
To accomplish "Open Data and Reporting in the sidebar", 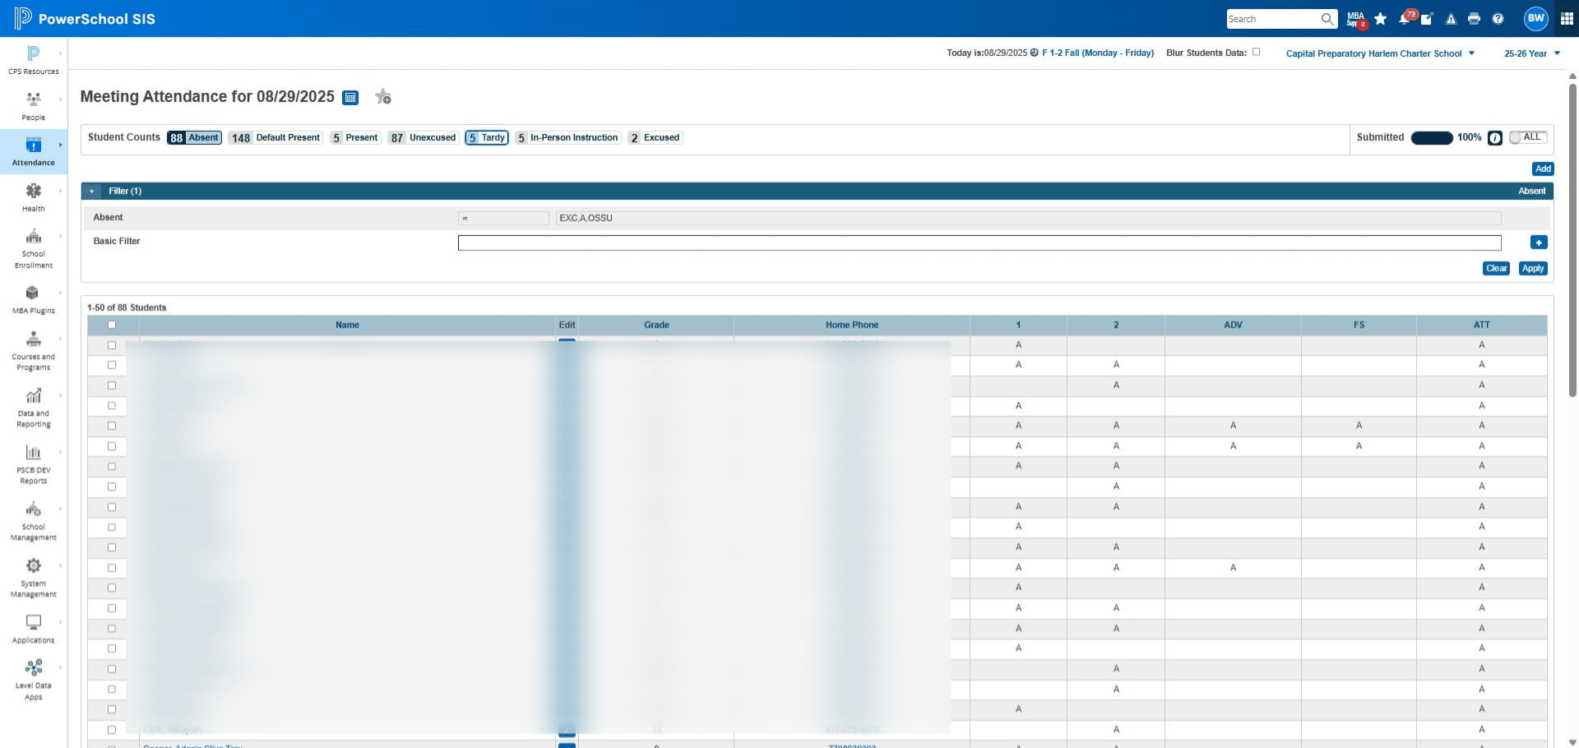I will pos(33,407).
